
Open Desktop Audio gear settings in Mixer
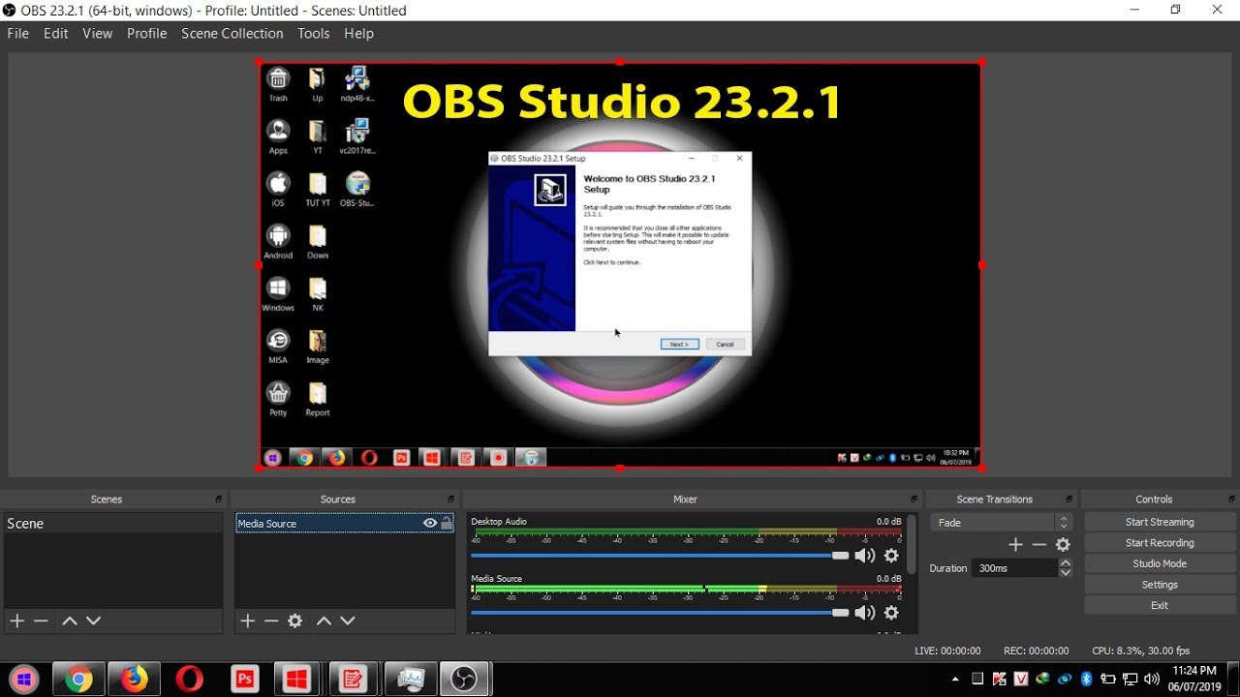coord(891,556)
